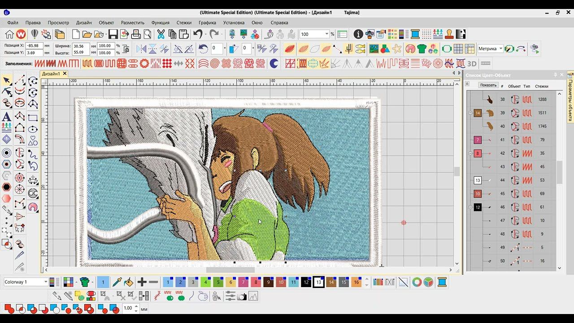Click the eyedropper color picker icon
574x323 pixels.
pos(117,282)
